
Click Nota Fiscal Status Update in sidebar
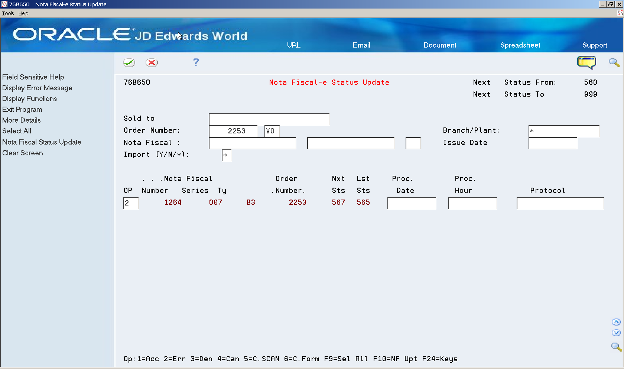click(x=42, y=142)
